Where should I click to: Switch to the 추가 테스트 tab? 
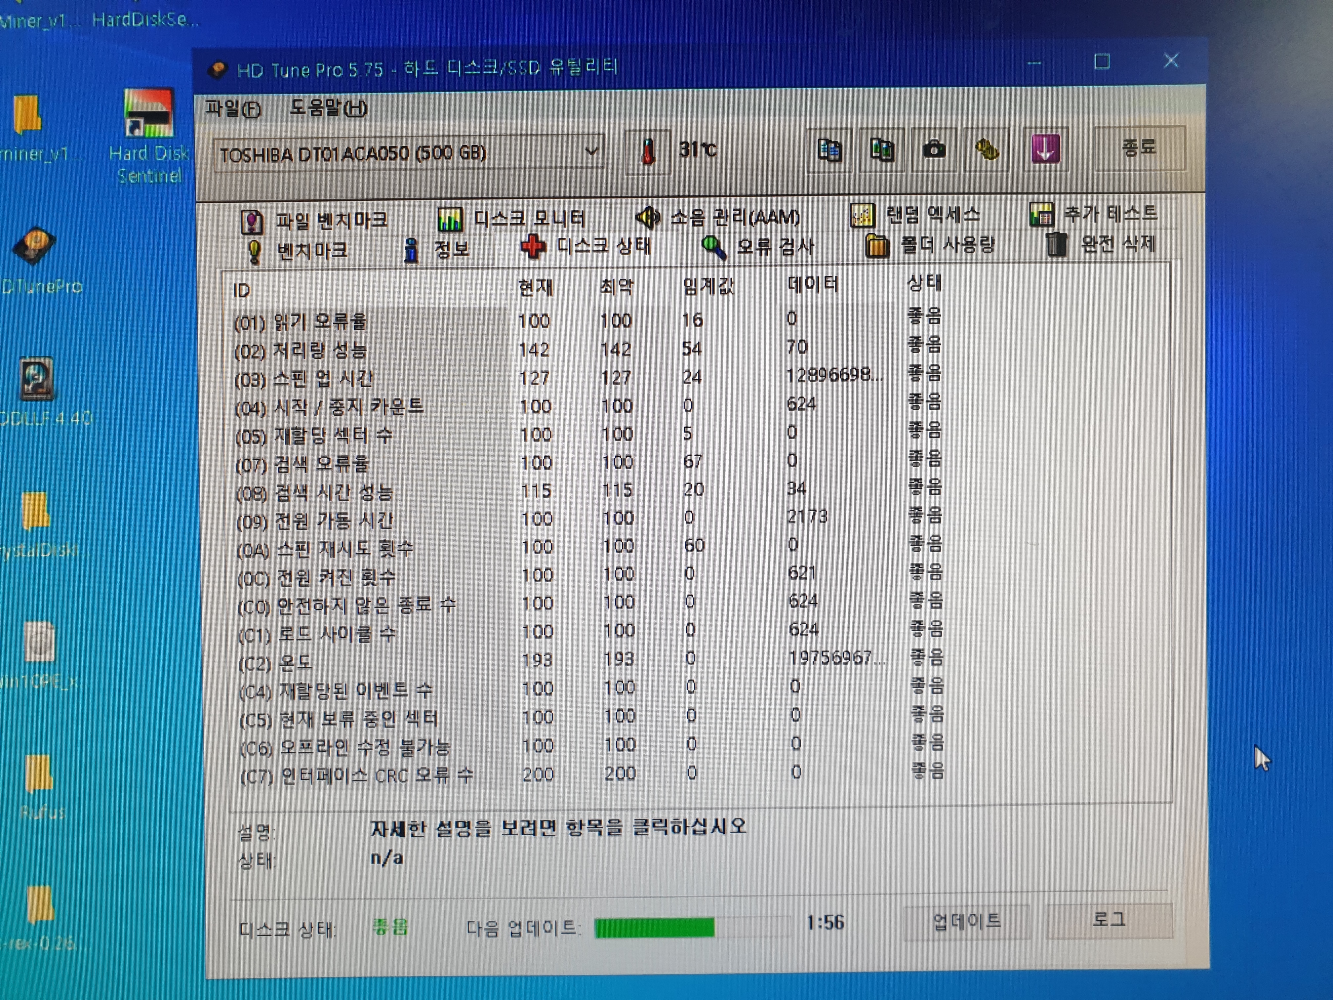pos(1094,213)
